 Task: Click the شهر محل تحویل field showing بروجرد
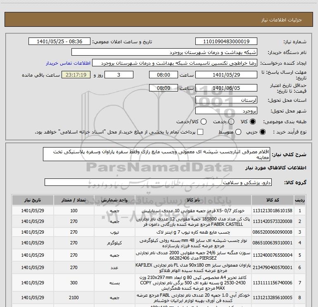(226, 111)
